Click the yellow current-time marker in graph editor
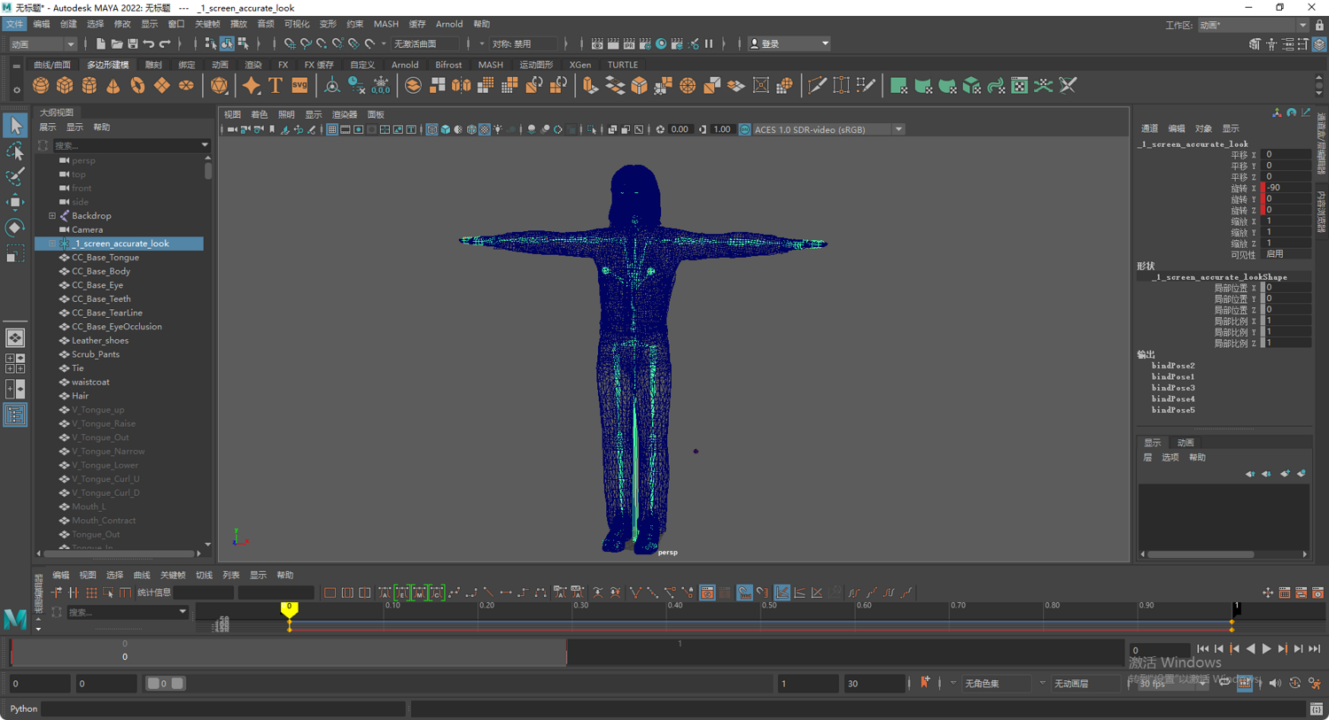 pyautogui.click(x=289, y=608)
